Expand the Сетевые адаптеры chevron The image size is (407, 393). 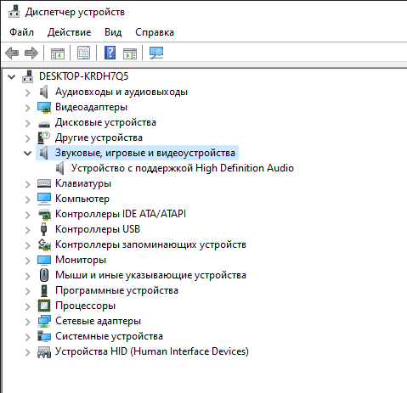click(x=27, y=321)
